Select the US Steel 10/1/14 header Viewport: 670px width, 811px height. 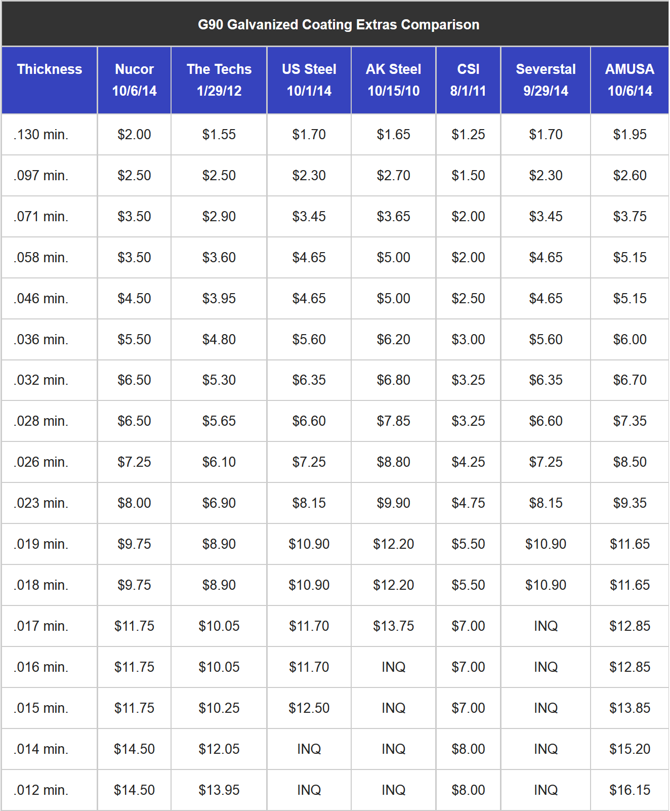[309, 80]
